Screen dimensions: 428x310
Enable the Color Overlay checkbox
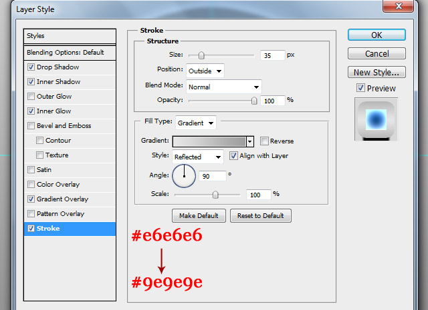[x=31, y=185]
